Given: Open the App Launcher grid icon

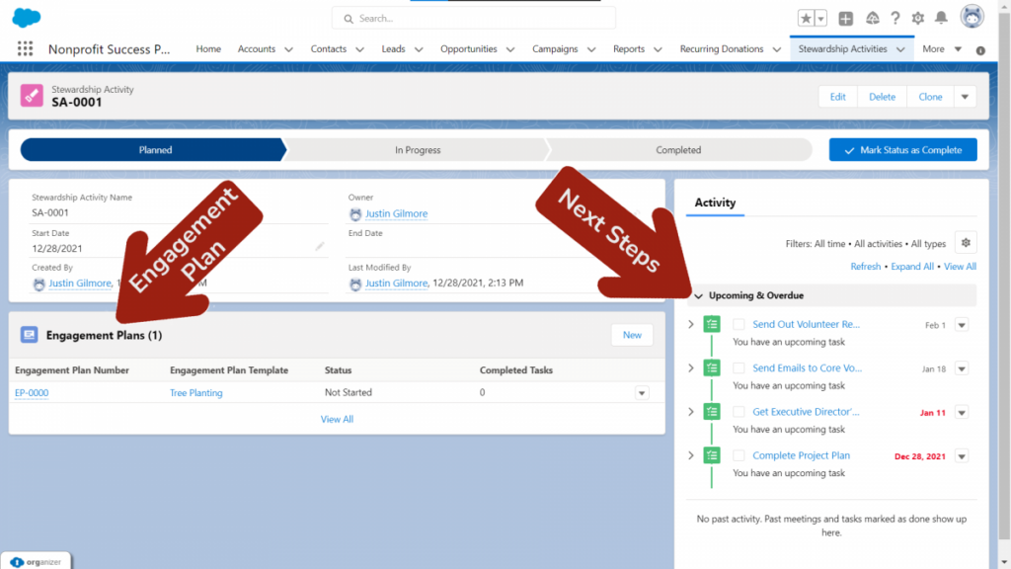Looking at the screenshot, I should tap(25, 47).
